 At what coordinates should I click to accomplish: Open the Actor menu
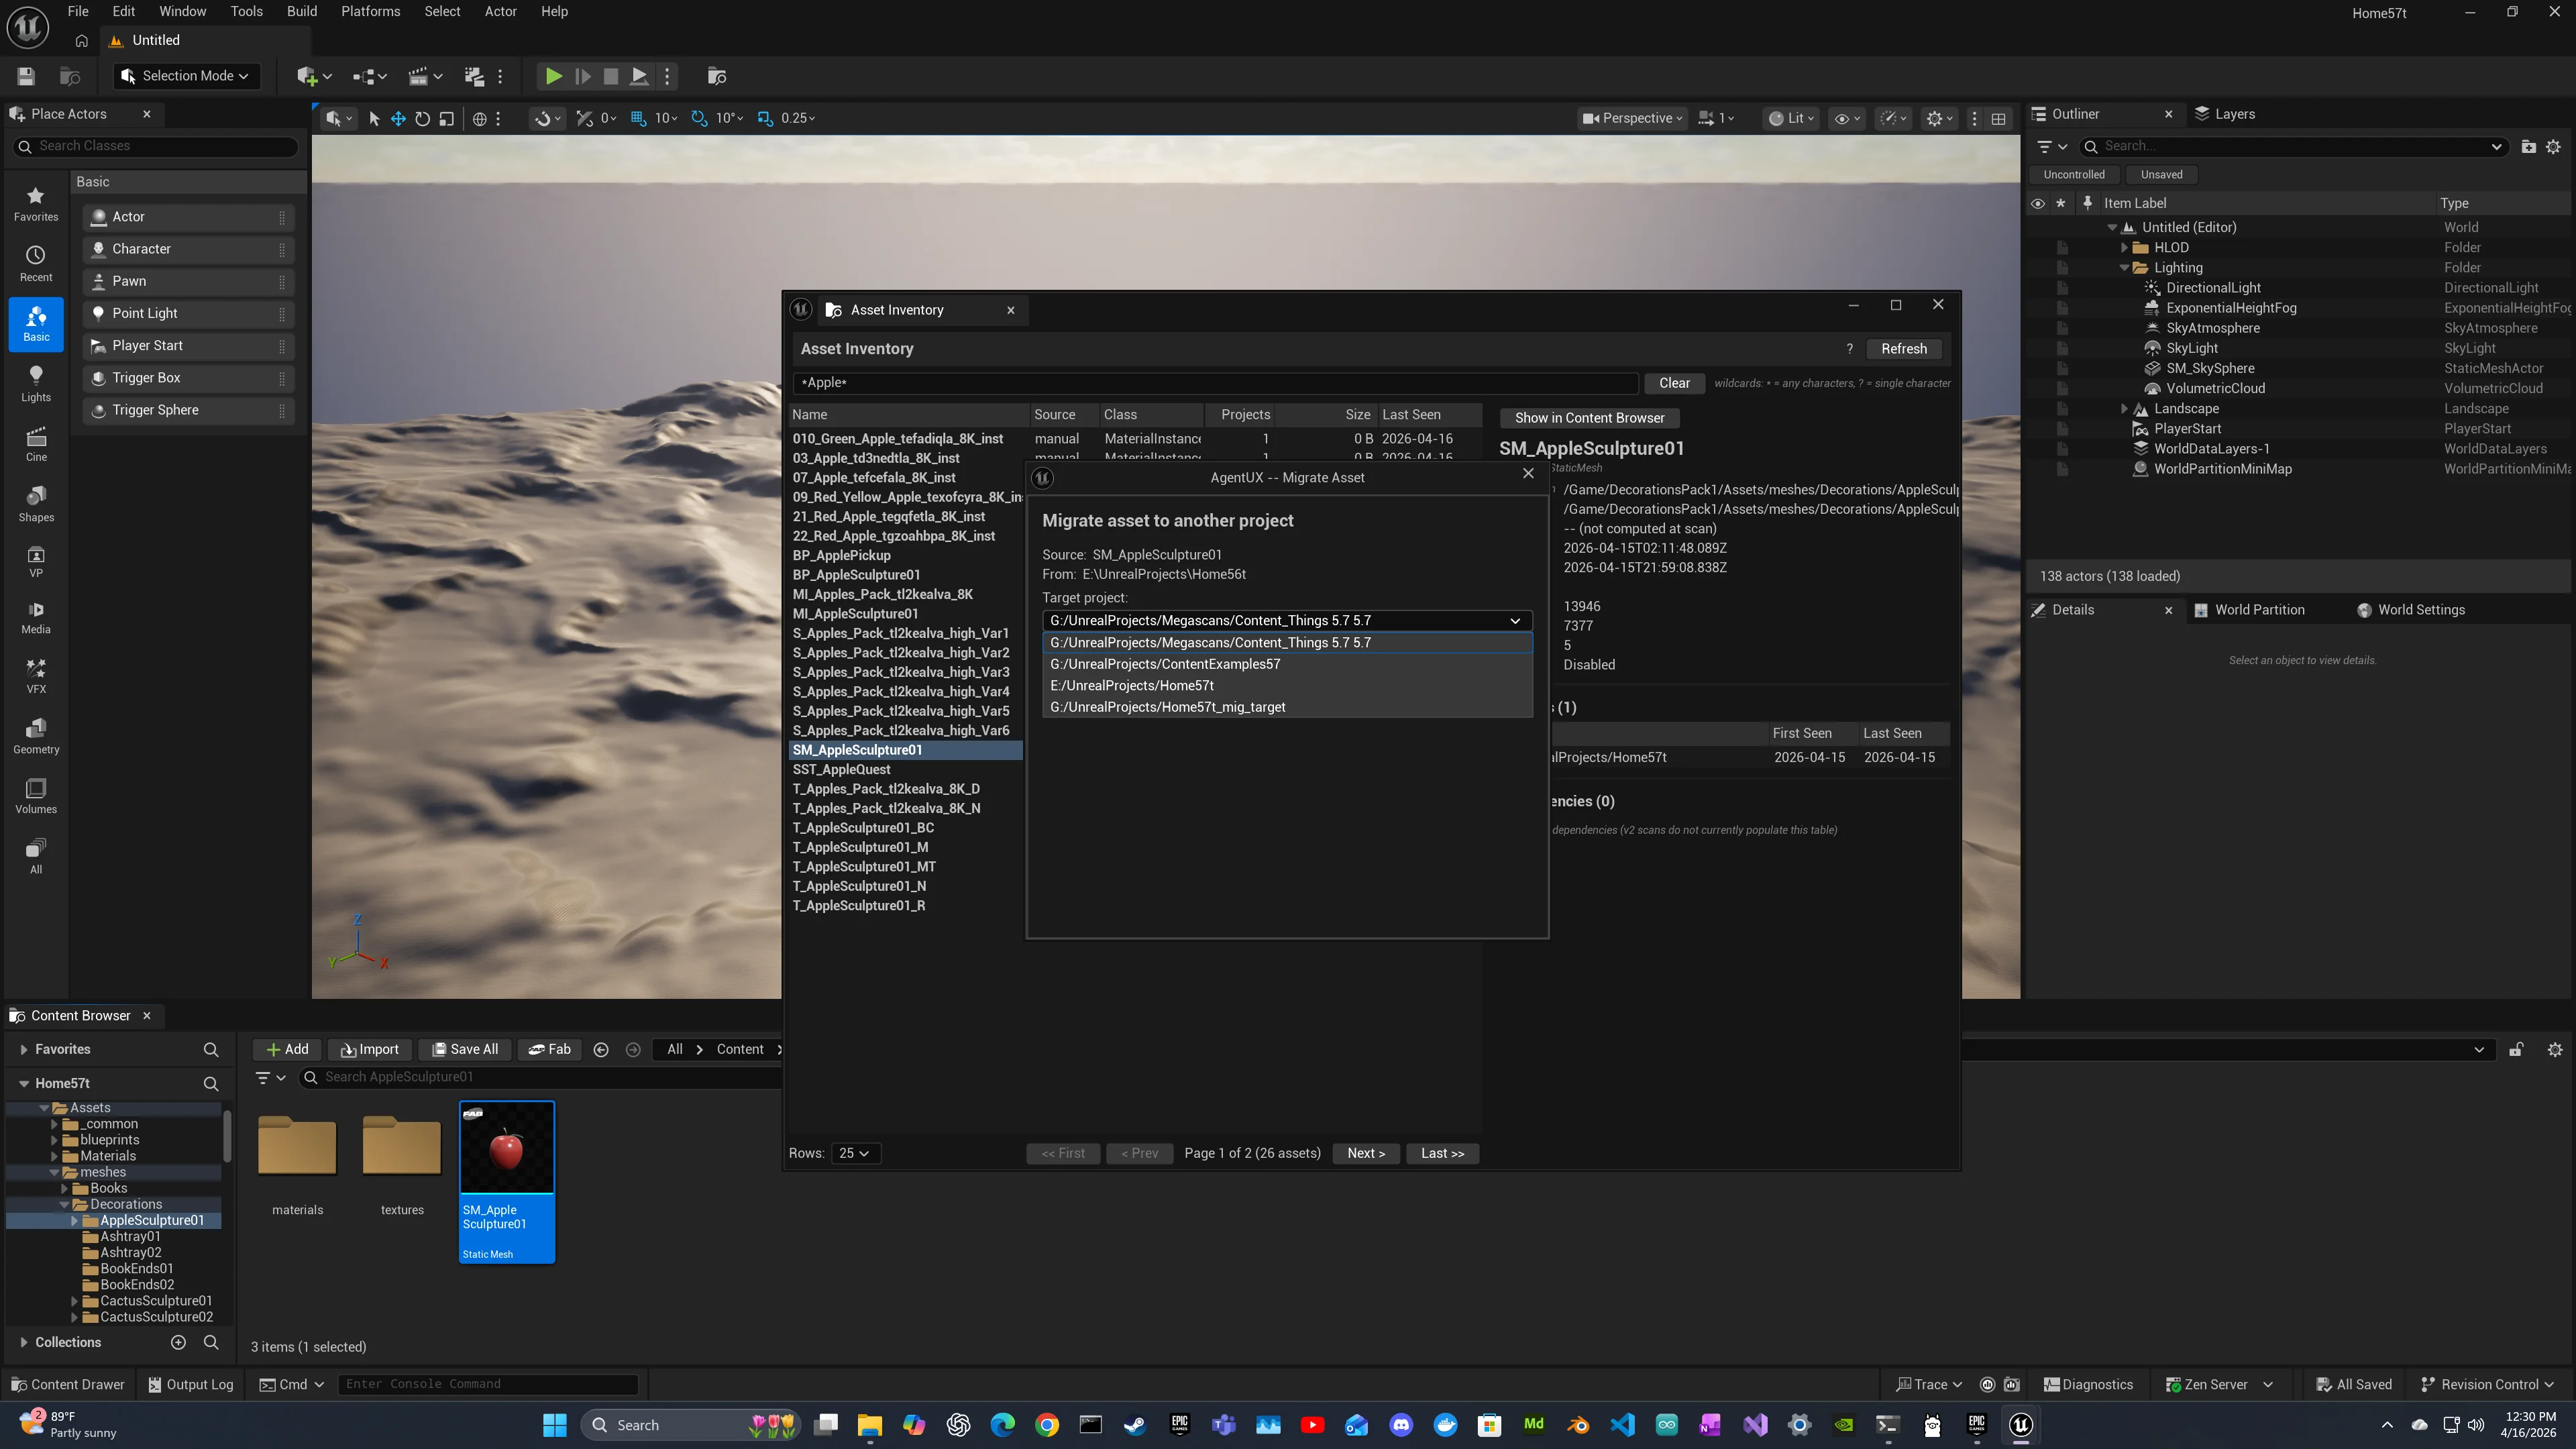point(500,12)
